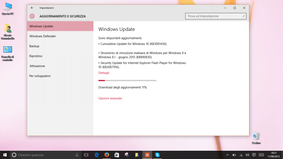The image size is (283, 159).
Task: Minimize the Impostazioni window
Action: 225,8
